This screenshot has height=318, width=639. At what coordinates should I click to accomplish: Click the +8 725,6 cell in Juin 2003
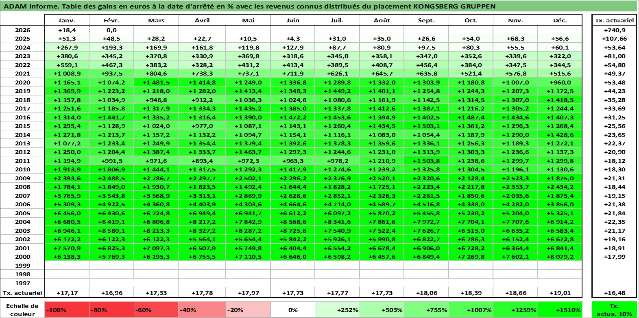[x=292, y=231]
